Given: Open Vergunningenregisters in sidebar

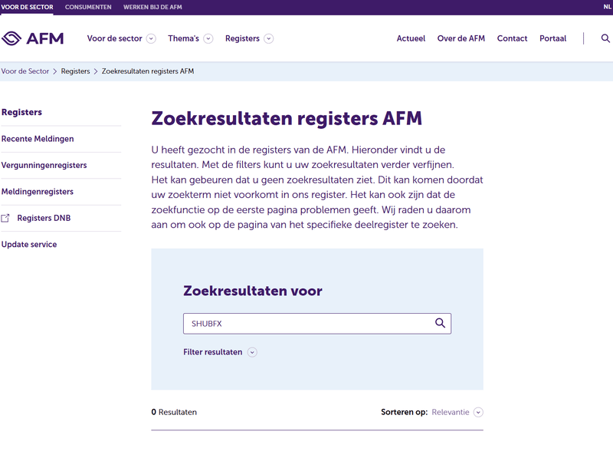Looking at the screenshot, I should (44, 165).
